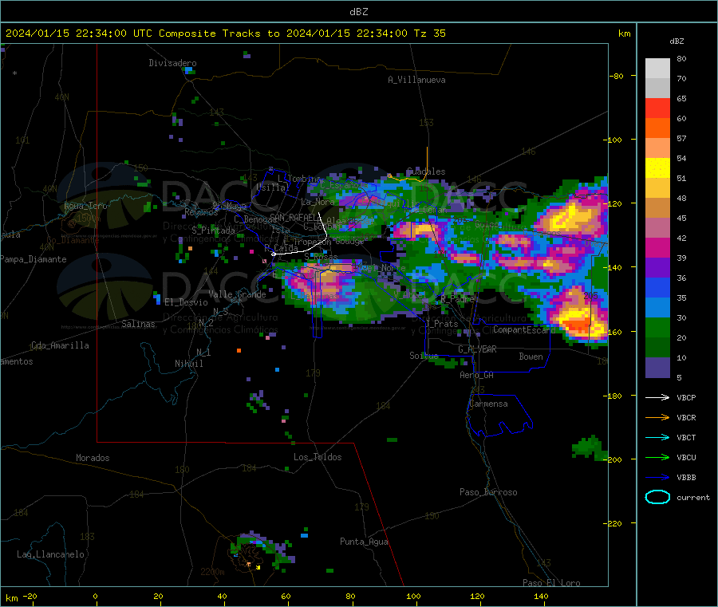Click the Lag.Llancanelo map label
This screenshot has height=607, width=718.
tap(50, 554)
